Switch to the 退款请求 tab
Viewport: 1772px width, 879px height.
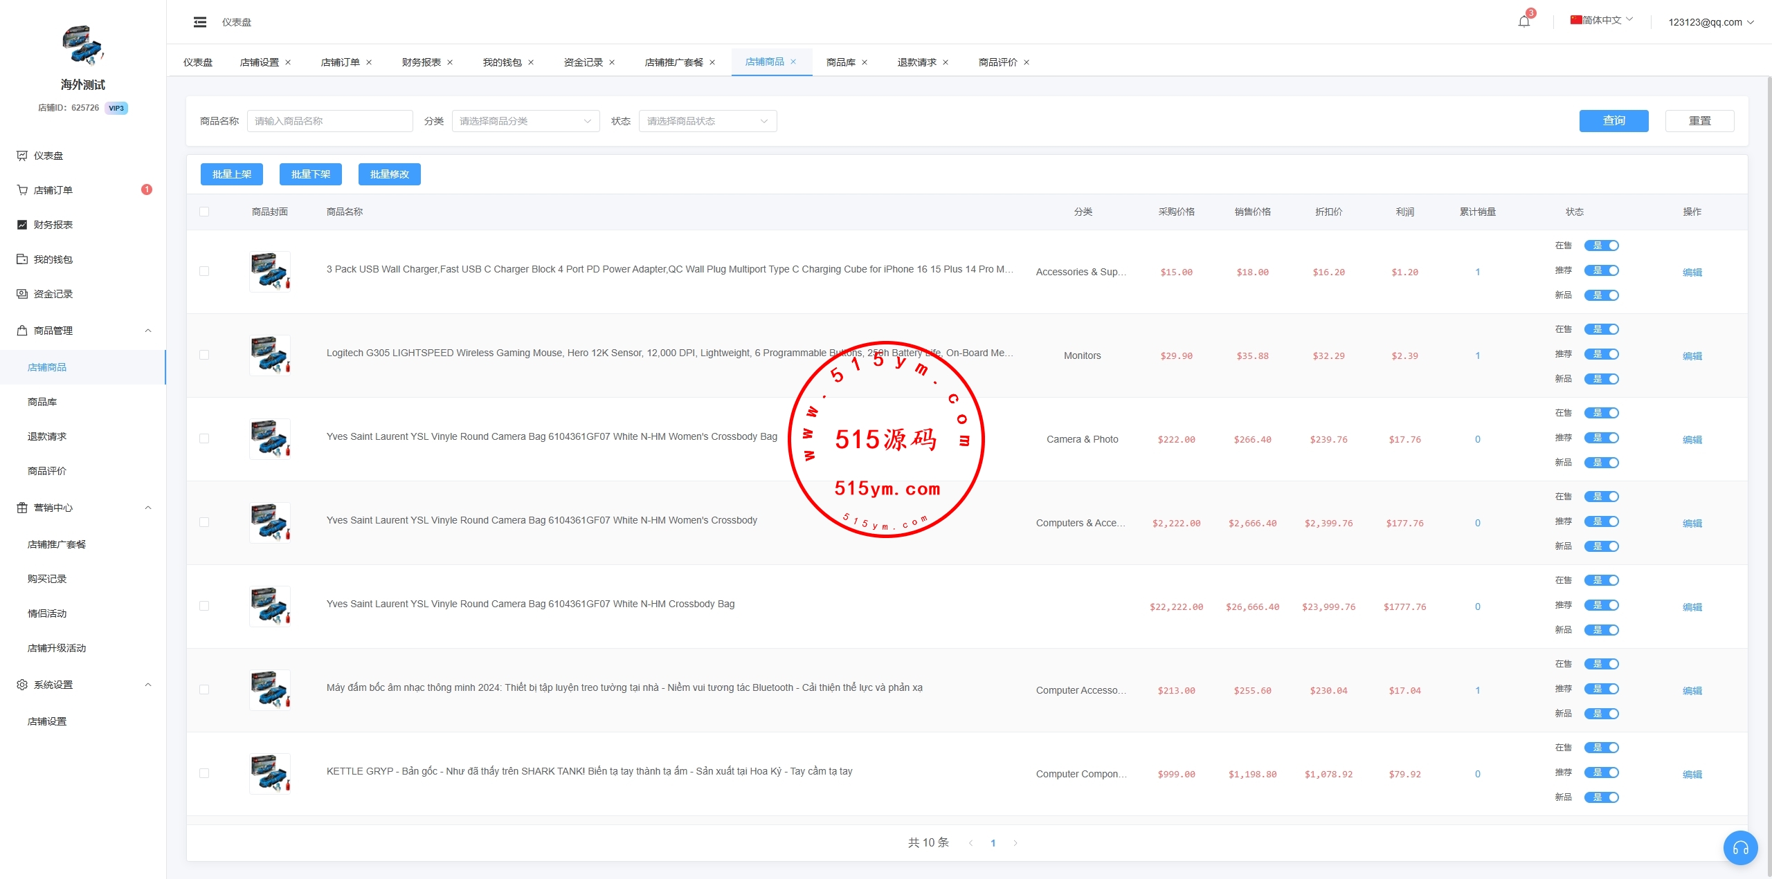click(916, 62)
